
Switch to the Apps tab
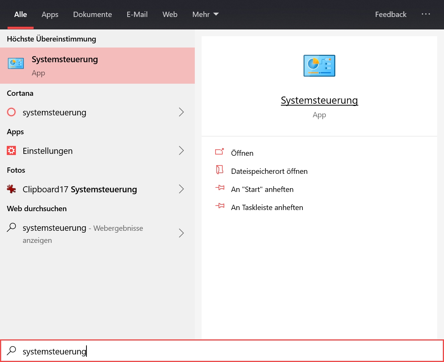pos(50,14)
